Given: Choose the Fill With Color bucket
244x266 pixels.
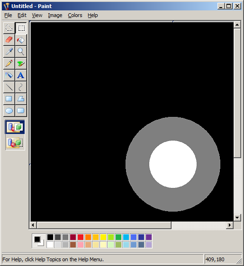Looking at the screenshot, I should click(x=21, y=40).
